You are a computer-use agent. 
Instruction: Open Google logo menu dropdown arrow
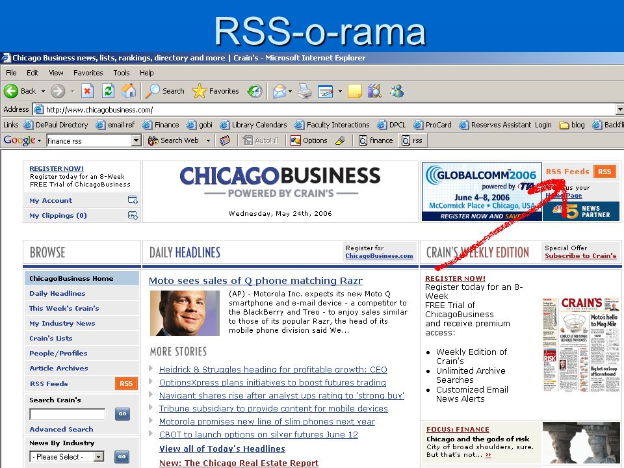click(x=40, y=141)
